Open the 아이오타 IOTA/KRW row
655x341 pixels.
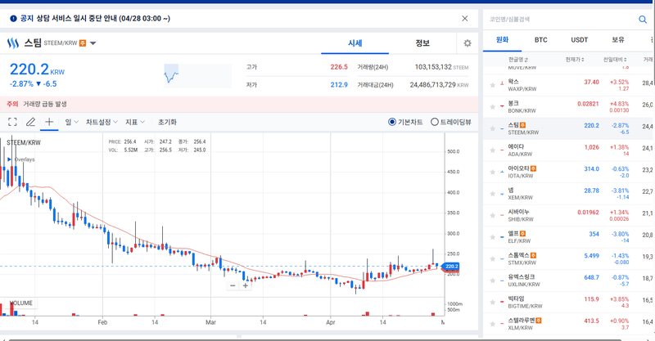point(569,172)
